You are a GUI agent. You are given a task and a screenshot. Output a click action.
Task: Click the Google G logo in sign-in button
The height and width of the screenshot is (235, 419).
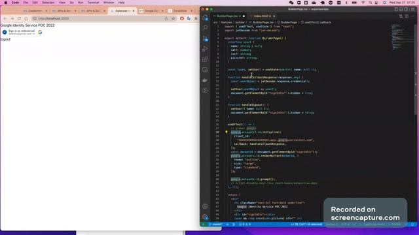40,32
